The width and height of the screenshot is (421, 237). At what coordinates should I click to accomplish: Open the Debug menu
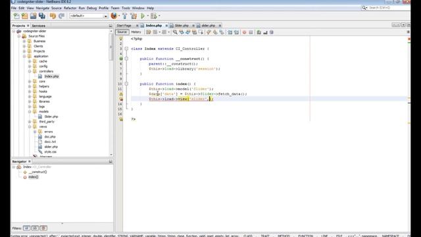tap(91, 8)
